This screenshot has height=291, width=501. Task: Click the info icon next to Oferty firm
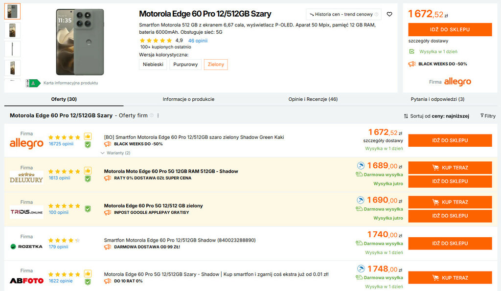point(152,116)
